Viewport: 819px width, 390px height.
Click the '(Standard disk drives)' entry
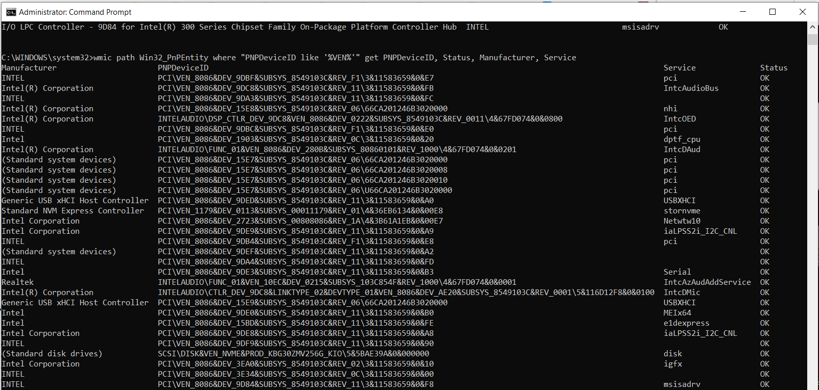pos(52,354)
